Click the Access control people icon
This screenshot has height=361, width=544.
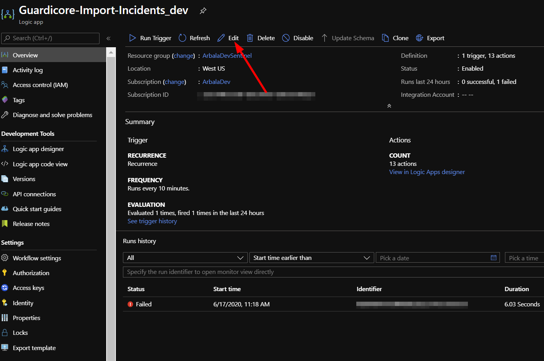coord(5,85)
